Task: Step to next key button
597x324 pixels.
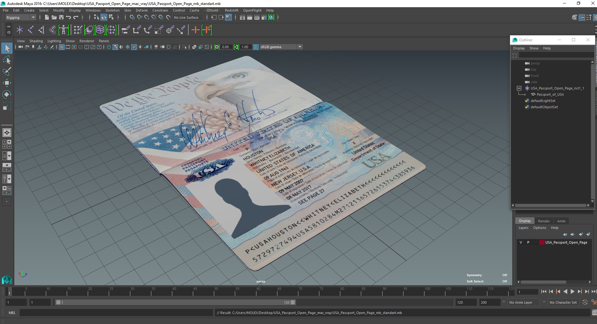Action: point(579,291)
